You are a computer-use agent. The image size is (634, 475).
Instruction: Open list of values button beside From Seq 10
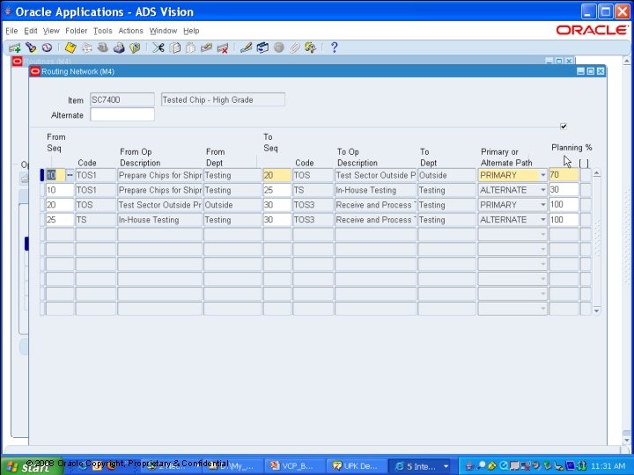click(x=70, y=175)
